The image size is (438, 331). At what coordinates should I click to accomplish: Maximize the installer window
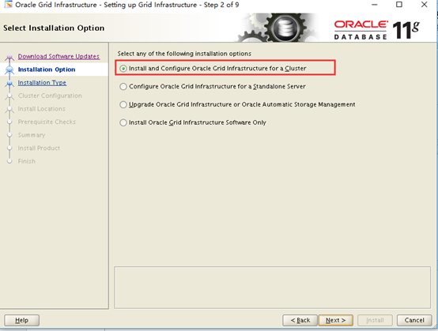[x=399, y=5]
